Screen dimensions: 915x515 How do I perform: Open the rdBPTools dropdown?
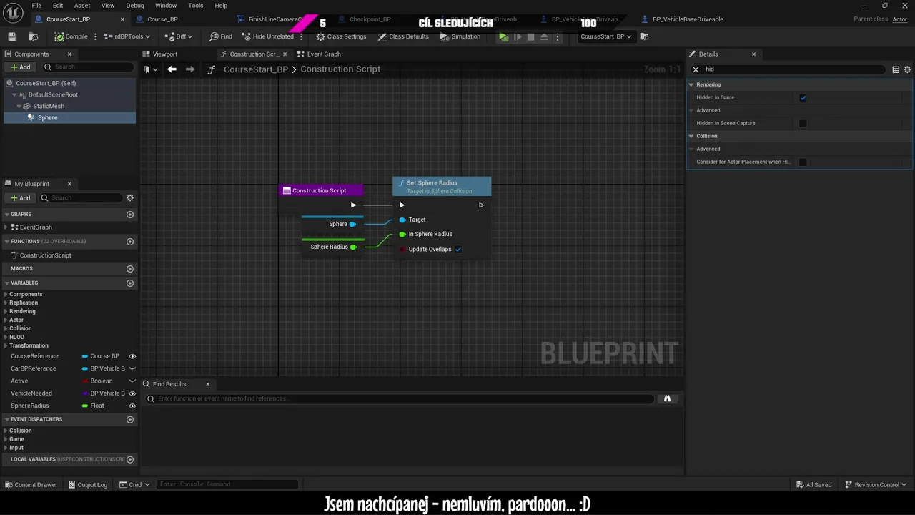pos(127,36)
